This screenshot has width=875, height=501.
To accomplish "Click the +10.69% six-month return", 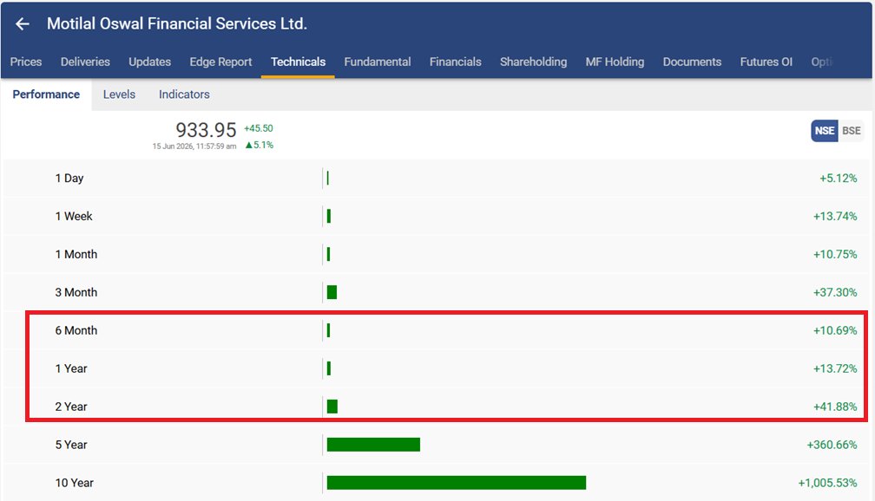I will pos(835,330).
